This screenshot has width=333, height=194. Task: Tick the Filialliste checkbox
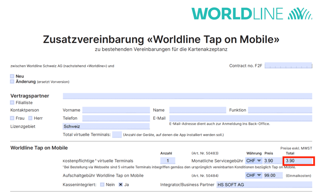point(12,103)
